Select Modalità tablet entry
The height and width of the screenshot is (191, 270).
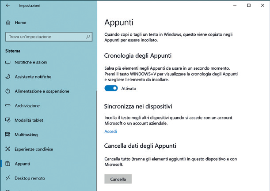(29, 120)
